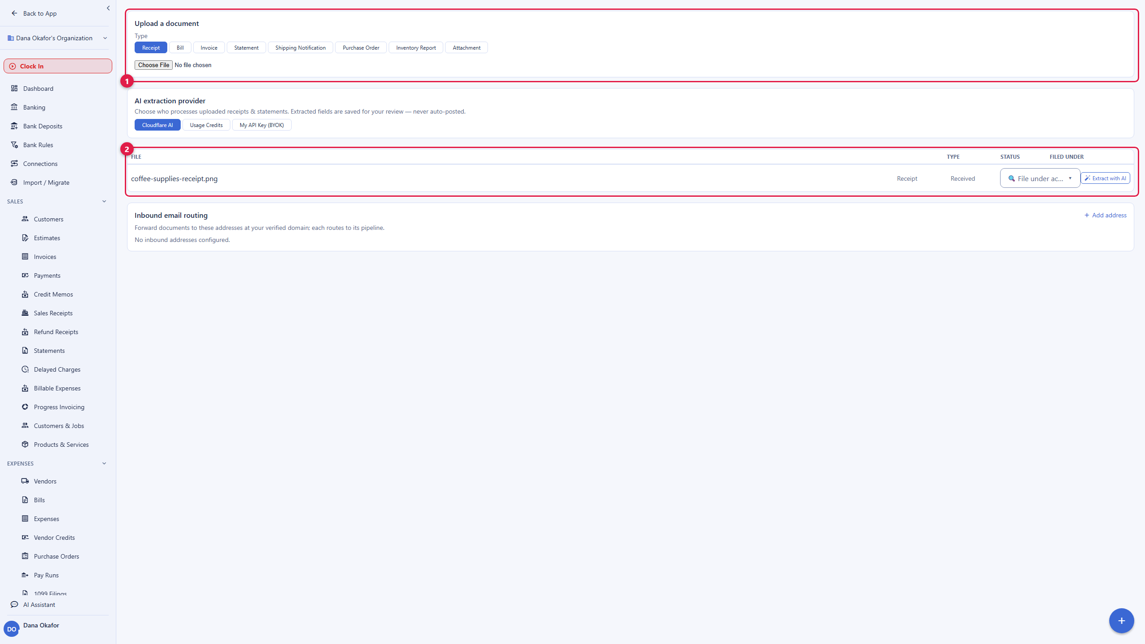Click the Customers people icon
1145x644 pixels.
(25, 219)
